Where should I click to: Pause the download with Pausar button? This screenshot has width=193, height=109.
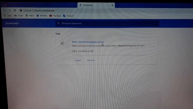click(x=78, y=60)
